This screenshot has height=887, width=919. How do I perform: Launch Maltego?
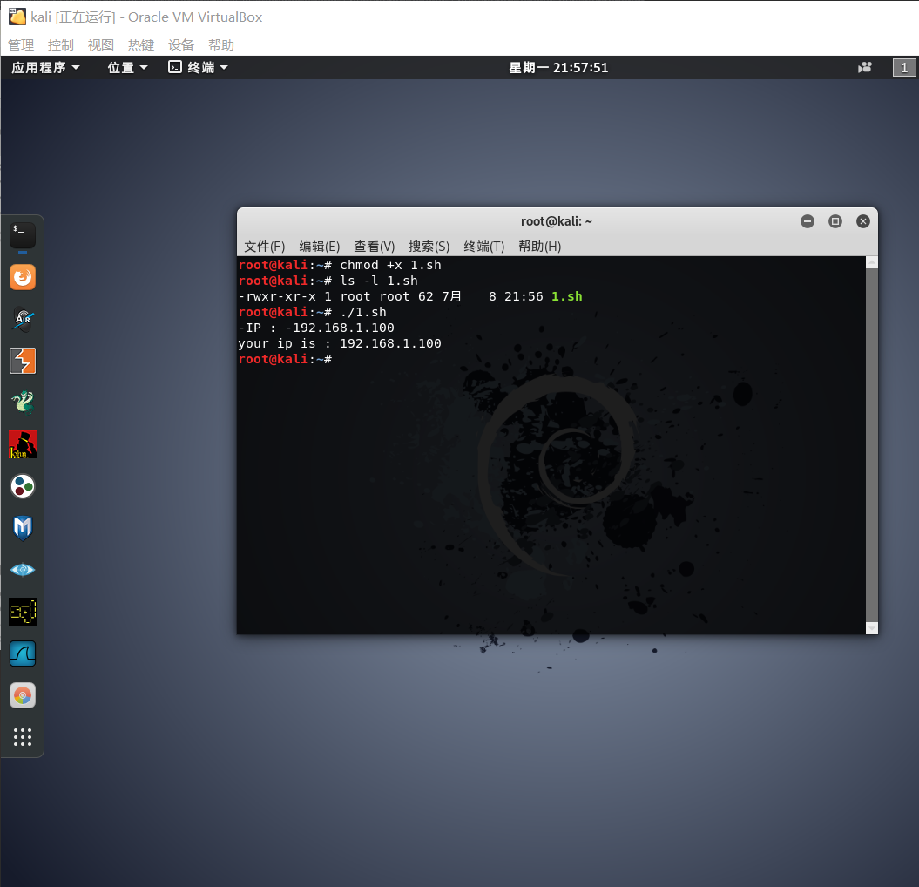pyautogui.click(x=22, y=486)
